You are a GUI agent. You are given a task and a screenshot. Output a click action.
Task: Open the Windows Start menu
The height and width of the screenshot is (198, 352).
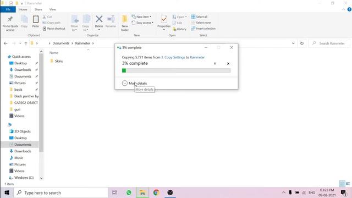point(7,193)
